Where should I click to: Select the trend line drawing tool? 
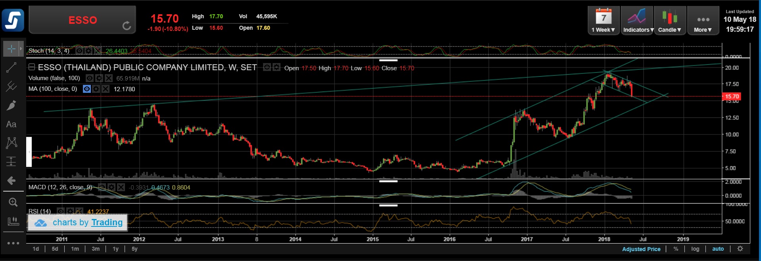[x=11, y=67]
